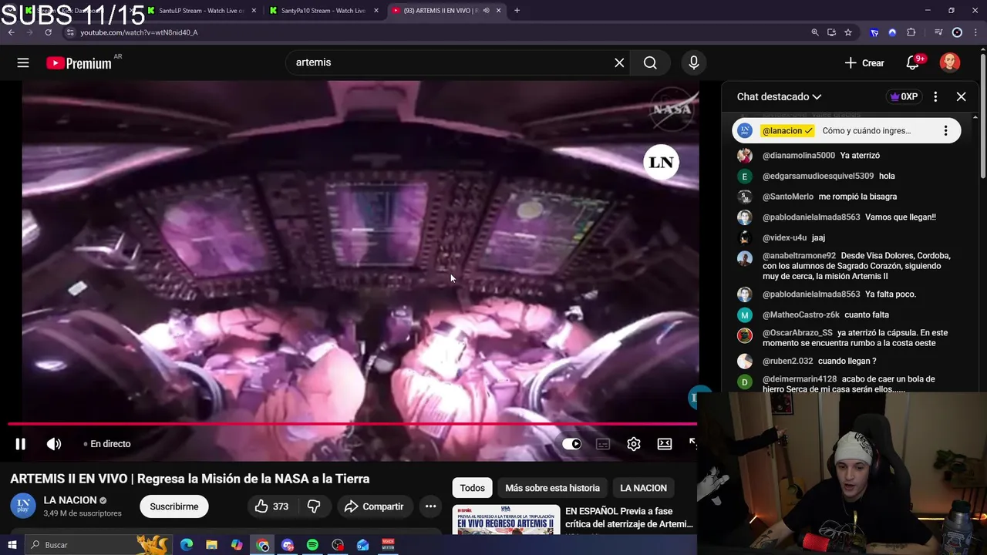Image resolution: width=987 pixels, height=555 pixels.
Task: Like the video showing 373 likes
Action: pyautogui.click(x=271, y=506)
